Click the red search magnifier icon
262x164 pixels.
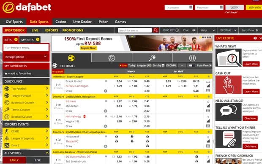point(156,30)
